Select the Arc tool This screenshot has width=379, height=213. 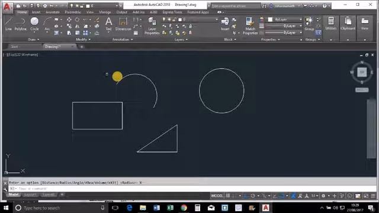pos(47,24)
